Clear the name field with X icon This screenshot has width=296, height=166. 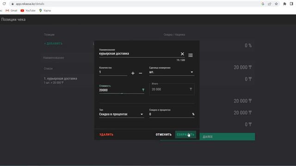(x=182, y=54)
